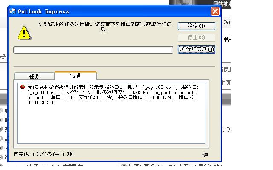Click the empty progress bar
Image resolution: width=273 pixels, height=170 pixels.
pos(93,50)
